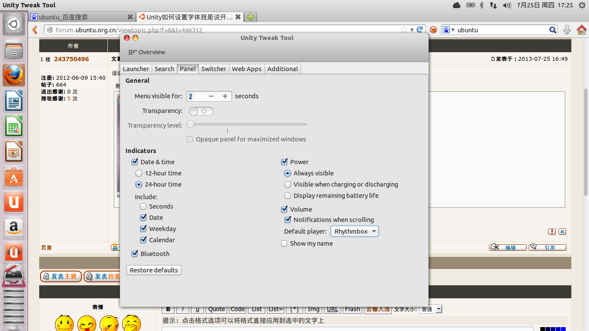Viewport: 589px width, 331px height.
Task: Enable Seconds in clock
Action: (143, 206)
